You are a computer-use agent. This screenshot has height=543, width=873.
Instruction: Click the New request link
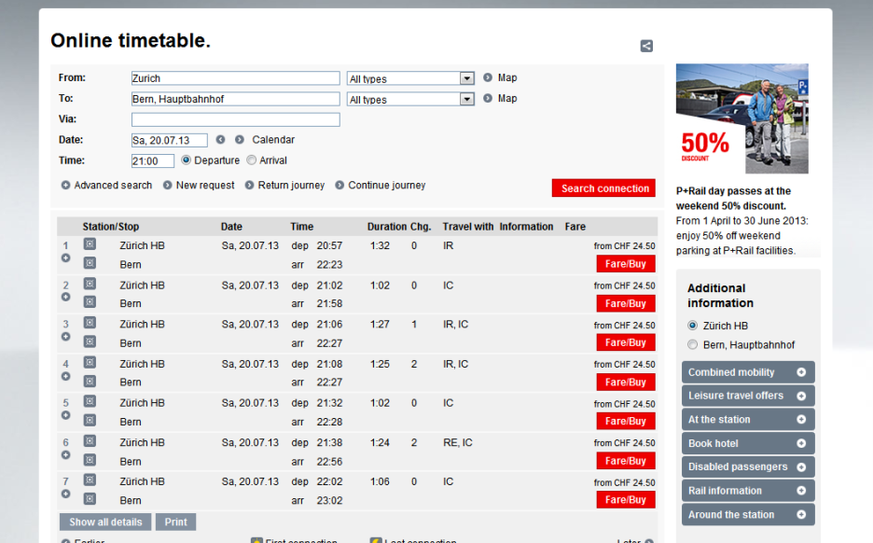(x=205, y=185)
